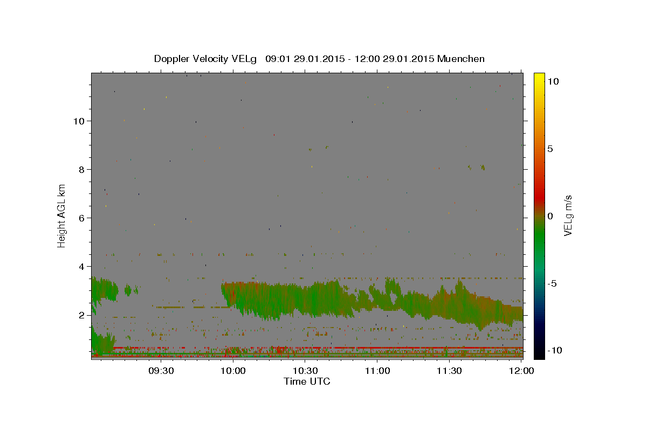
Task: Select the 10:30 time tick label
Action: click(306, 371)
